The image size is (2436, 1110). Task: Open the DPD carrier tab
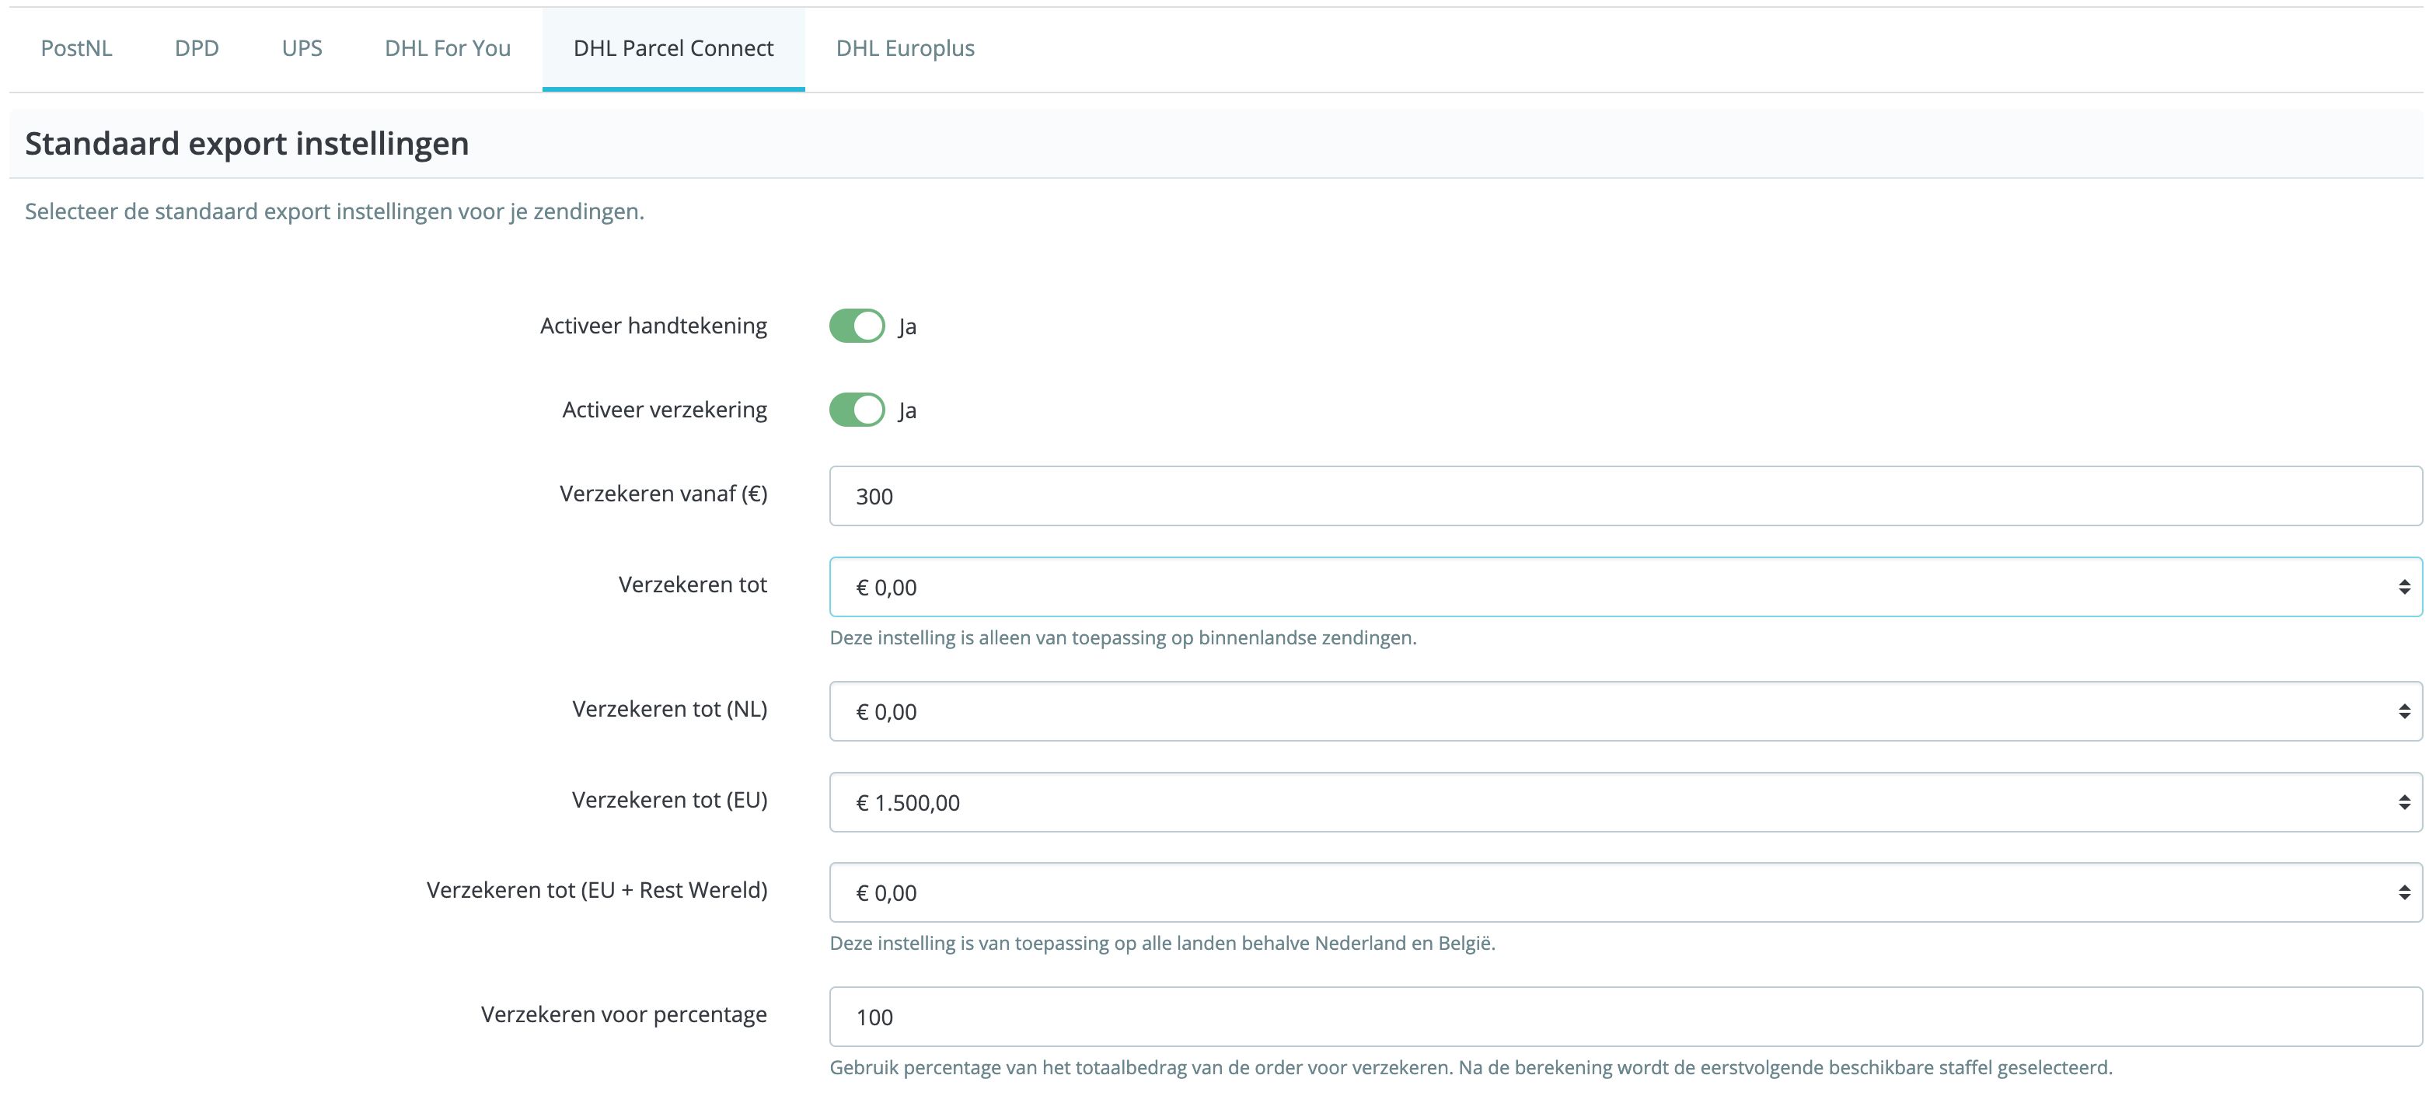tap(196, 48)
